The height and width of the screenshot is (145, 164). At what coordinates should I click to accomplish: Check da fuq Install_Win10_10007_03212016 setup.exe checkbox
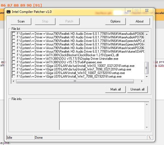(13, 66)
